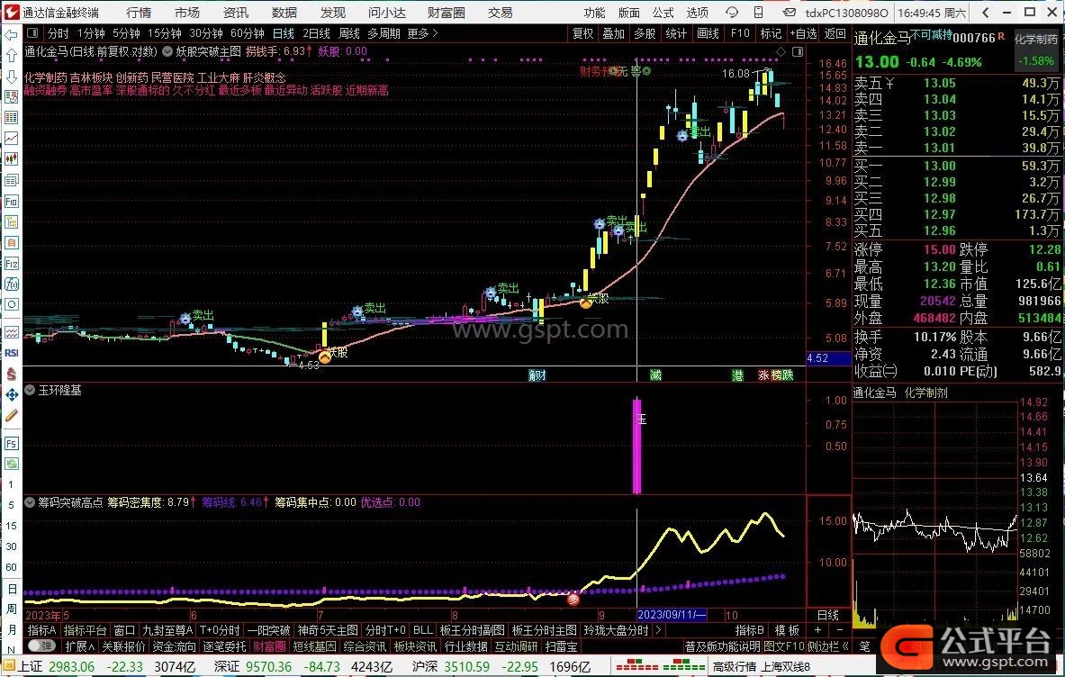Open the dropdown arrow before 筹码突破高点

(30, 502)
